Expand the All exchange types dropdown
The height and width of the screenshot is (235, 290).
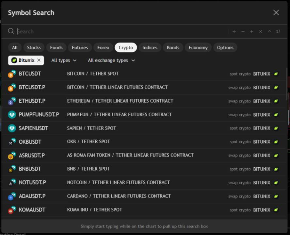click(x=111, y=60)
